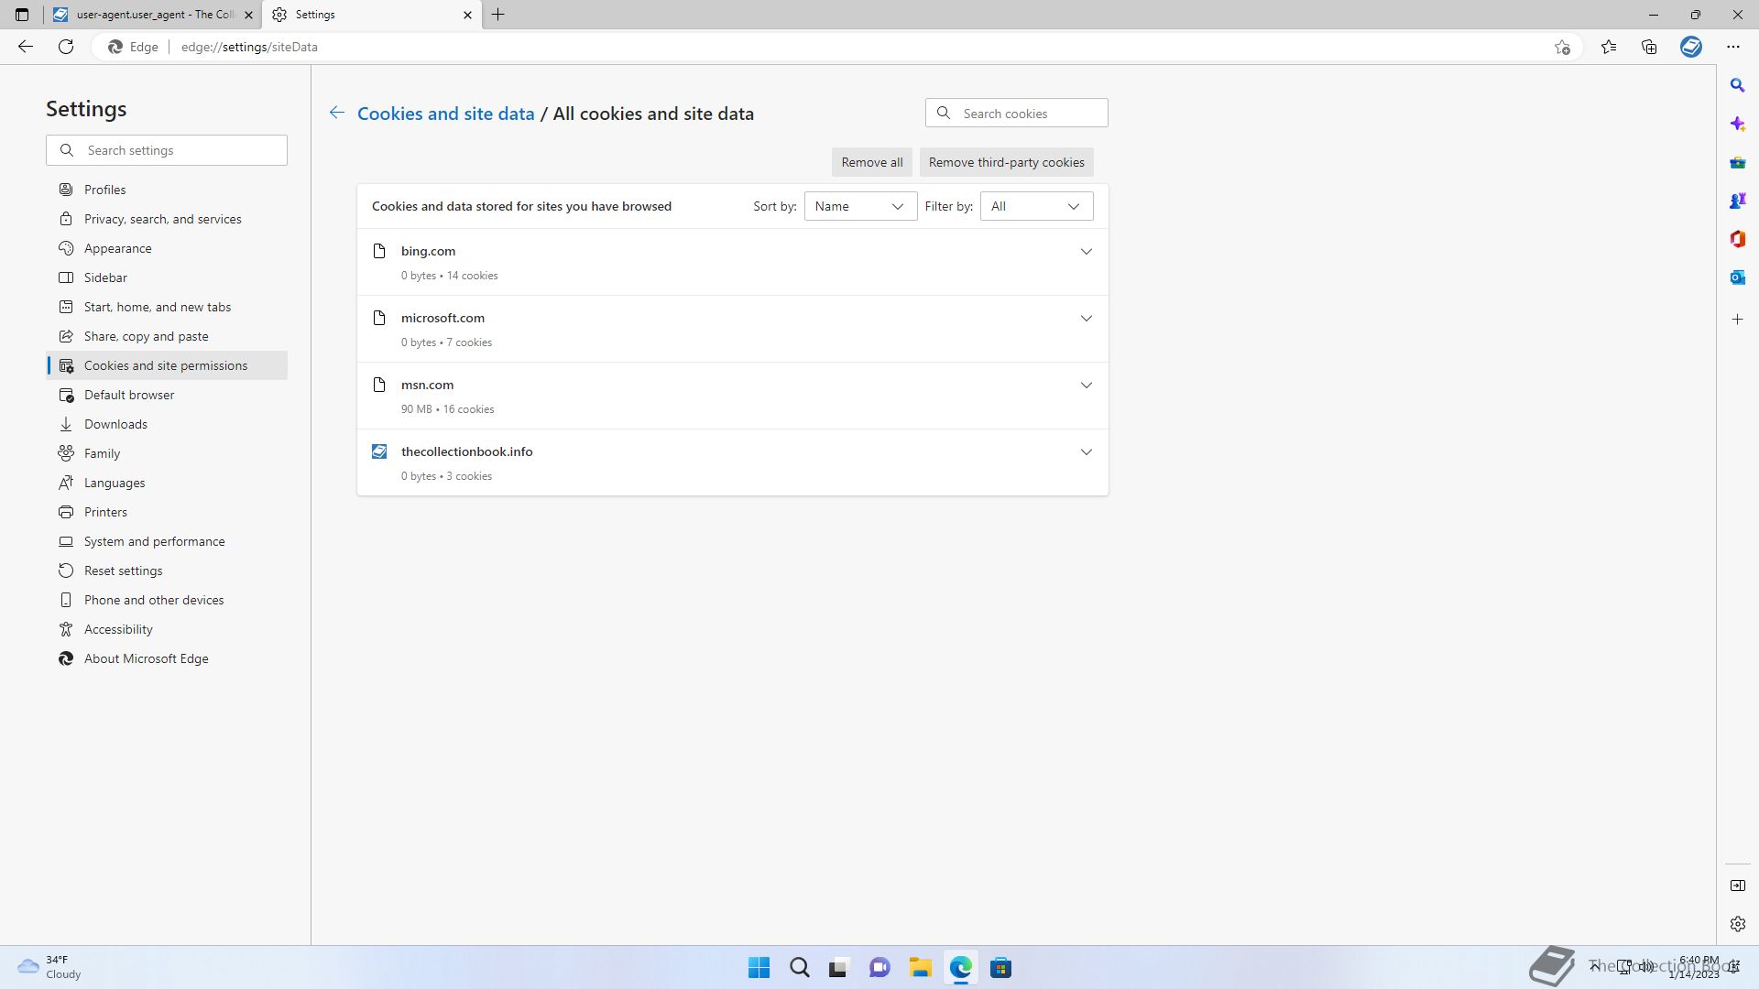
Task: Open sidebar settings gear icon
Action: coord(1737,924)
